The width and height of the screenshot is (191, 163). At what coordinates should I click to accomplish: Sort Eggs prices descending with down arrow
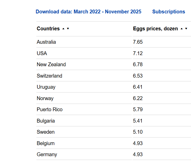click(186, 29)
